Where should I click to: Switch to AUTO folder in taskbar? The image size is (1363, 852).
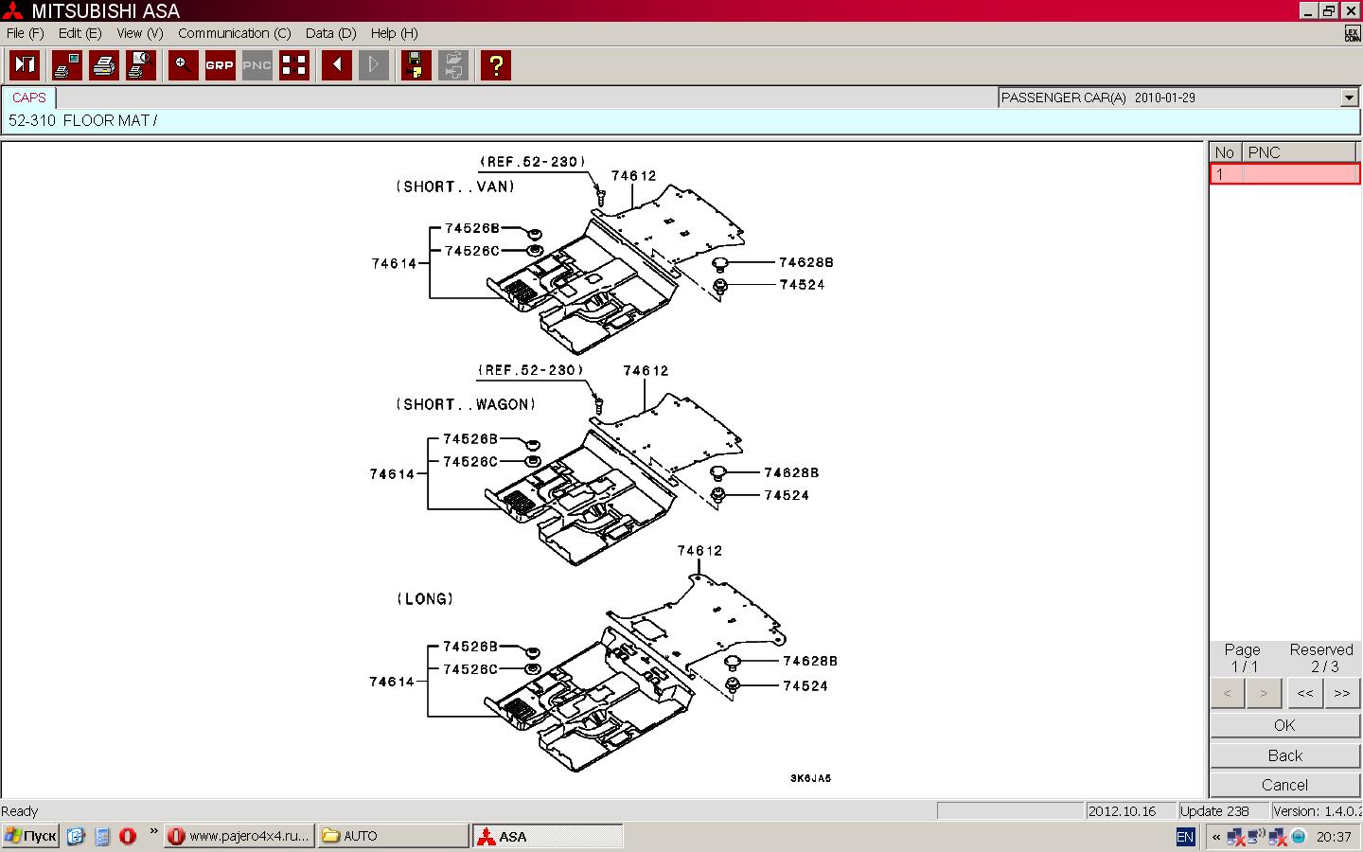(392, 836)
